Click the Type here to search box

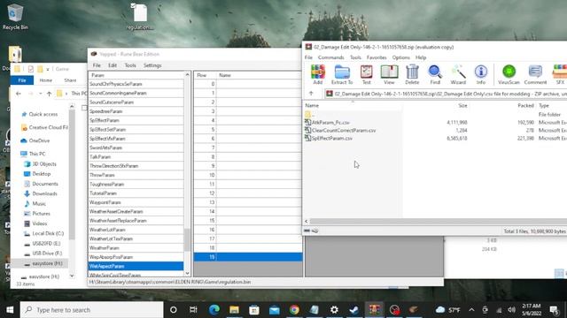coord(91,310)
